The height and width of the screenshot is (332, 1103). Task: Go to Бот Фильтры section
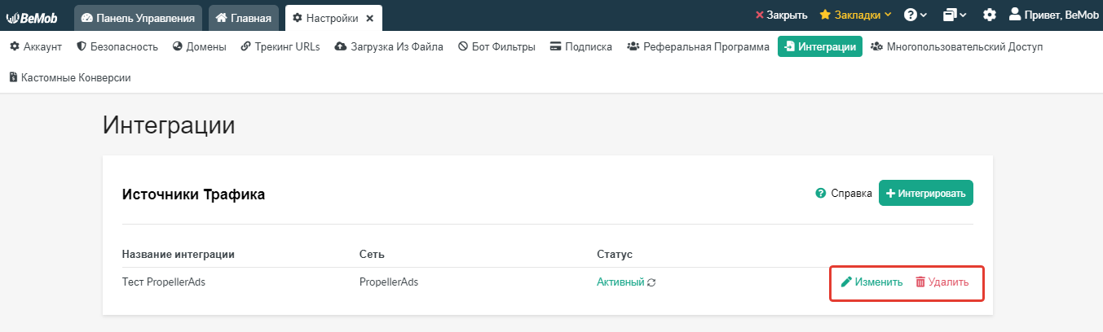(x=496, y=47)
